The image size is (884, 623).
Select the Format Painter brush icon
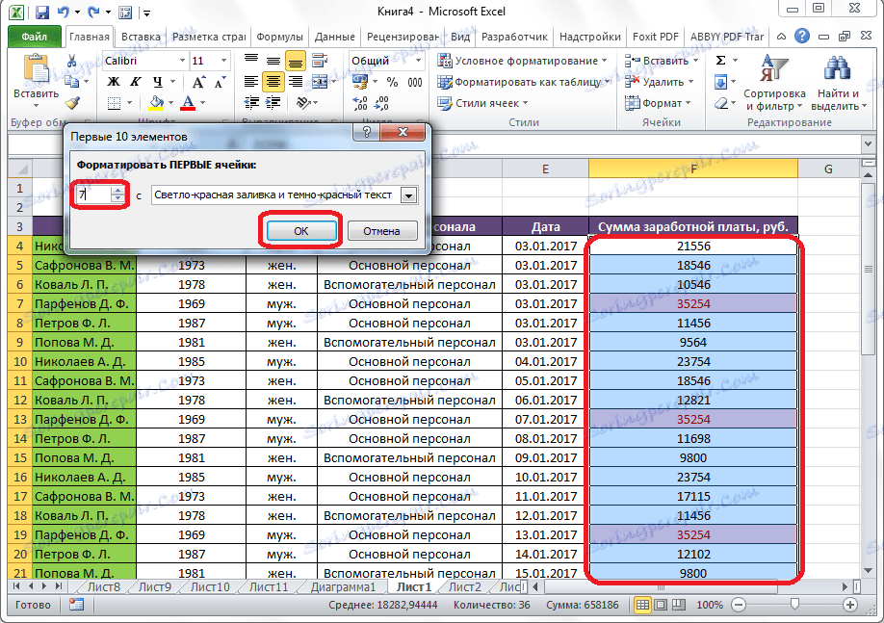tap(72, 102)
